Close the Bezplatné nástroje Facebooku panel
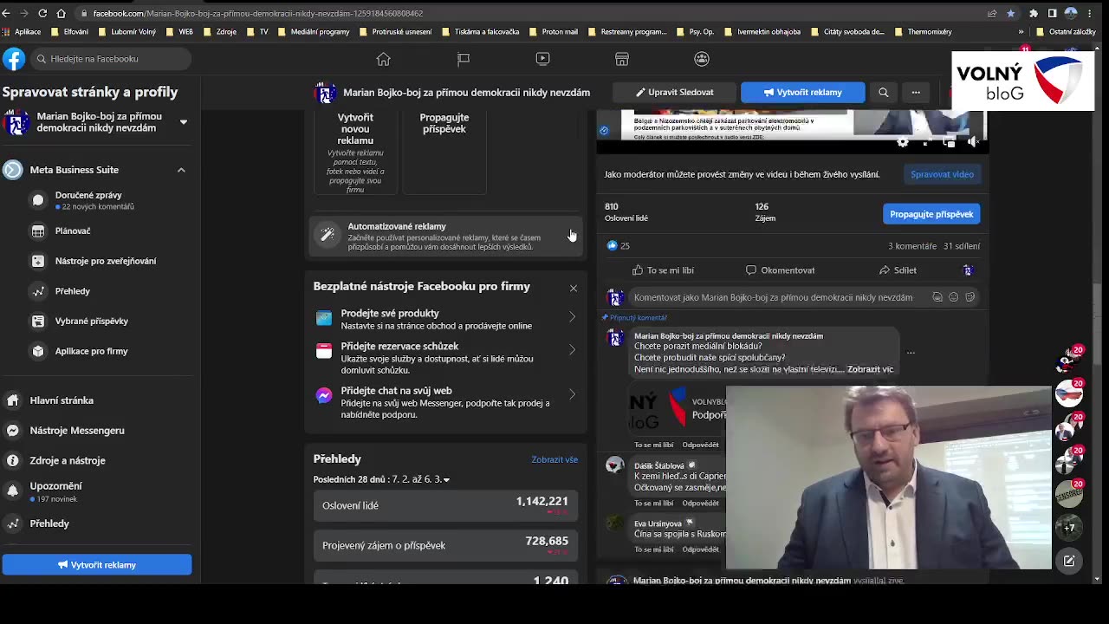This screenshot has height=624, width=1109. point(573,288)
